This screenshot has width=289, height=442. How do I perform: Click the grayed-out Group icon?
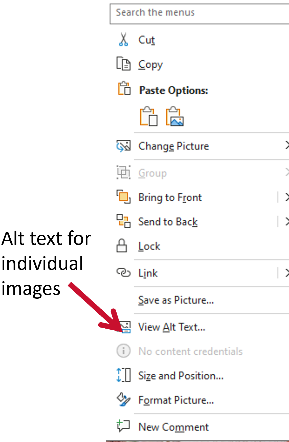(x=123, y=173)
